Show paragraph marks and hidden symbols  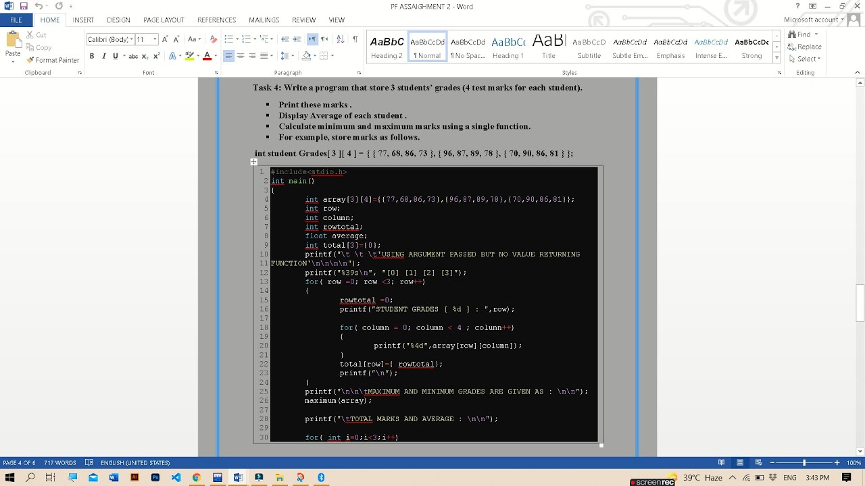point(355,39)
